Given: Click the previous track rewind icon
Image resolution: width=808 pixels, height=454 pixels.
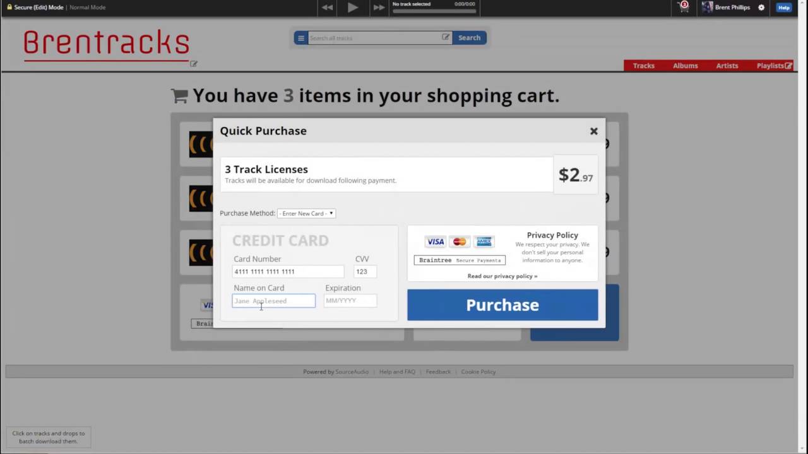Looking at the screenshot, I should coord(327,7).
